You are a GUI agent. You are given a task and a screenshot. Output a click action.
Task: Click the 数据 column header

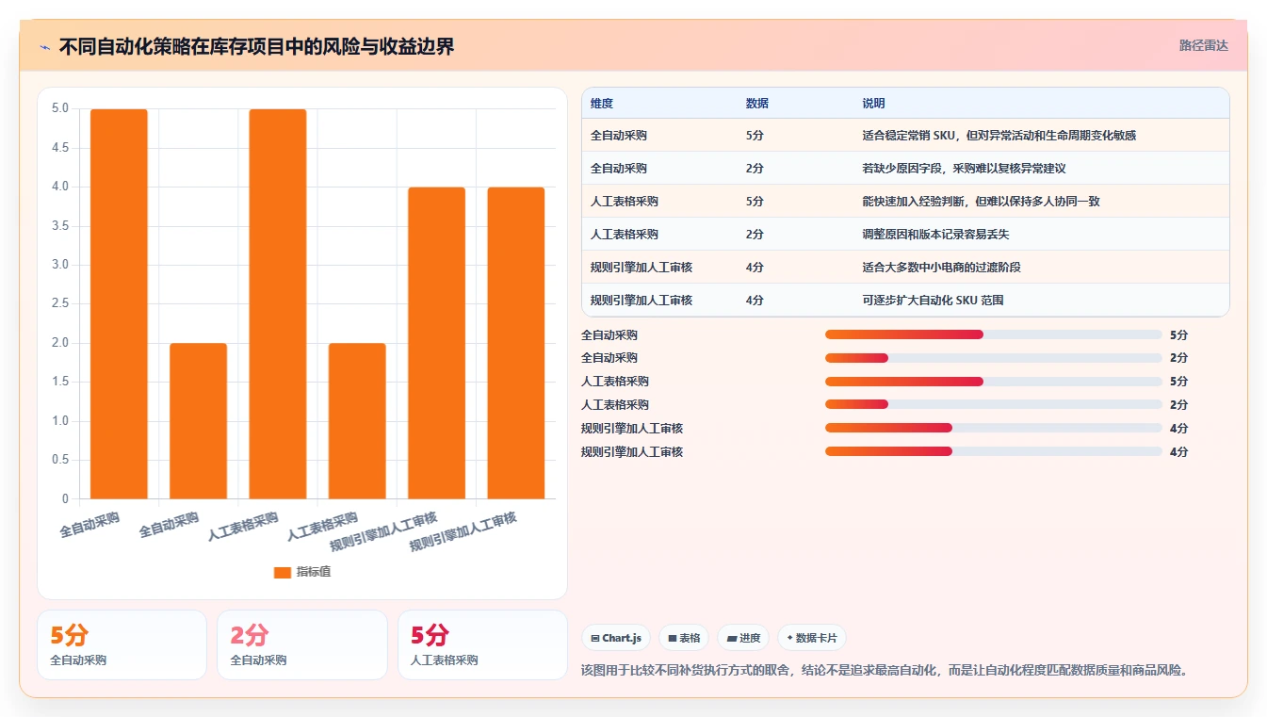tap(757, 104)
